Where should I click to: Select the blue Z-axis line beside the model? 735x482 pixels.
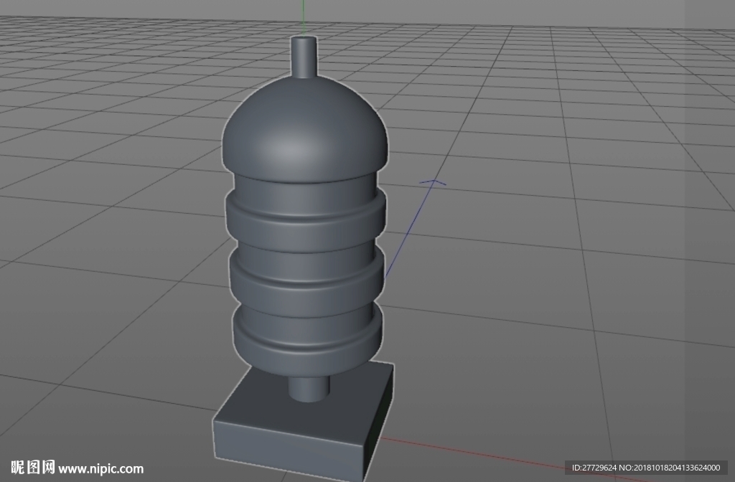point(408,230)
